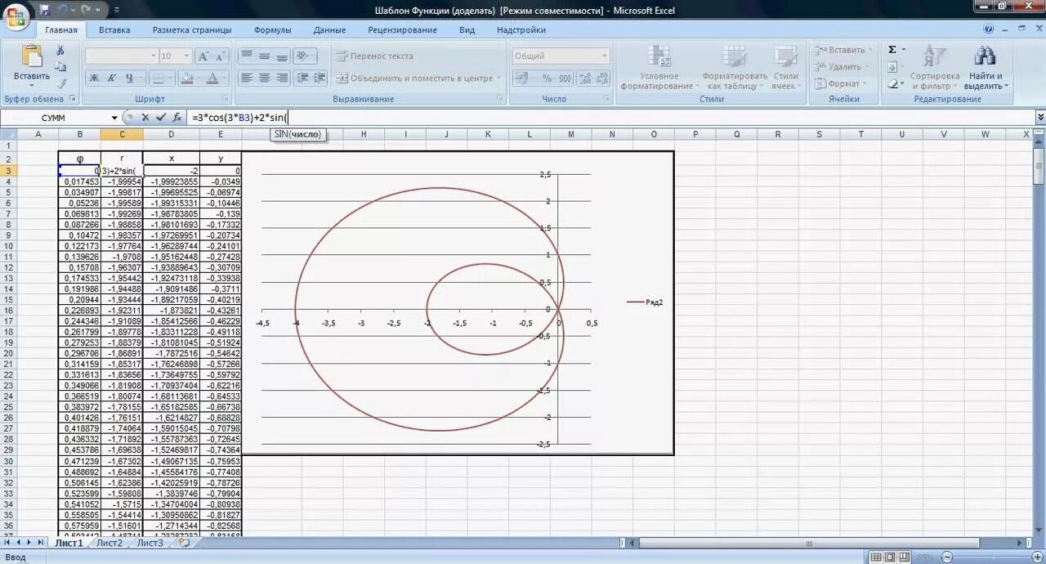Viewport: 1046px width, 564px height.
Task: Toggle italic К formatting
Action: tap(112, 78)
